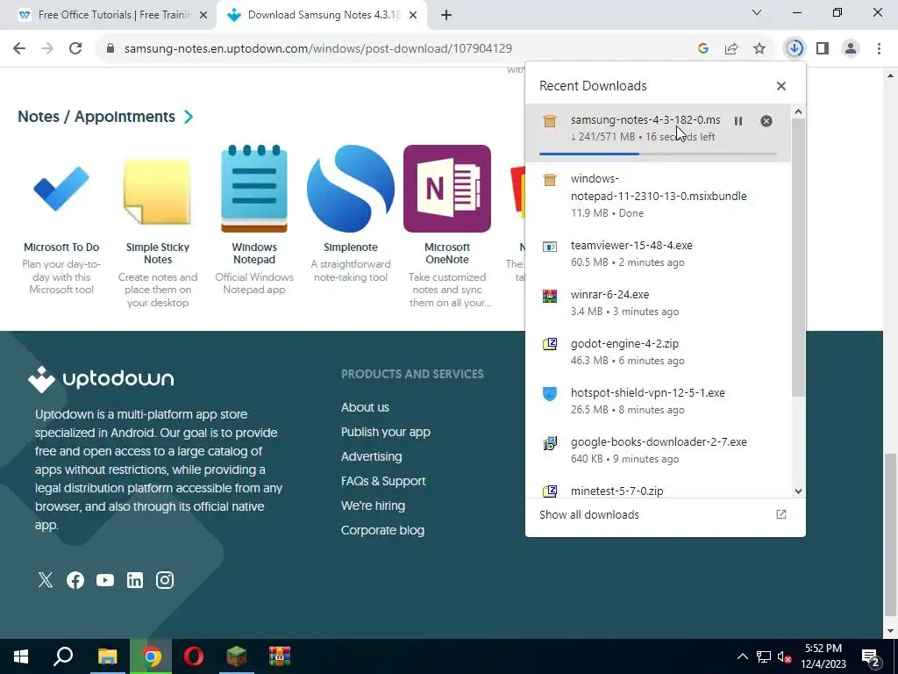Screen dimensions: 898x674
Task: Click the Chrome downloads toolbar icon
Action: pyautogui.click(x=795, y=49)
